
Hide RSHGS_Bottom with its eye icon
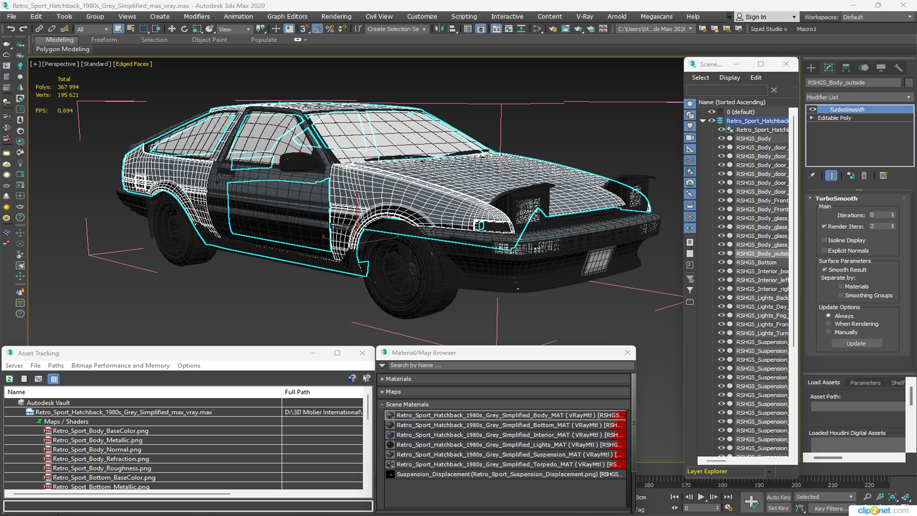721,262
